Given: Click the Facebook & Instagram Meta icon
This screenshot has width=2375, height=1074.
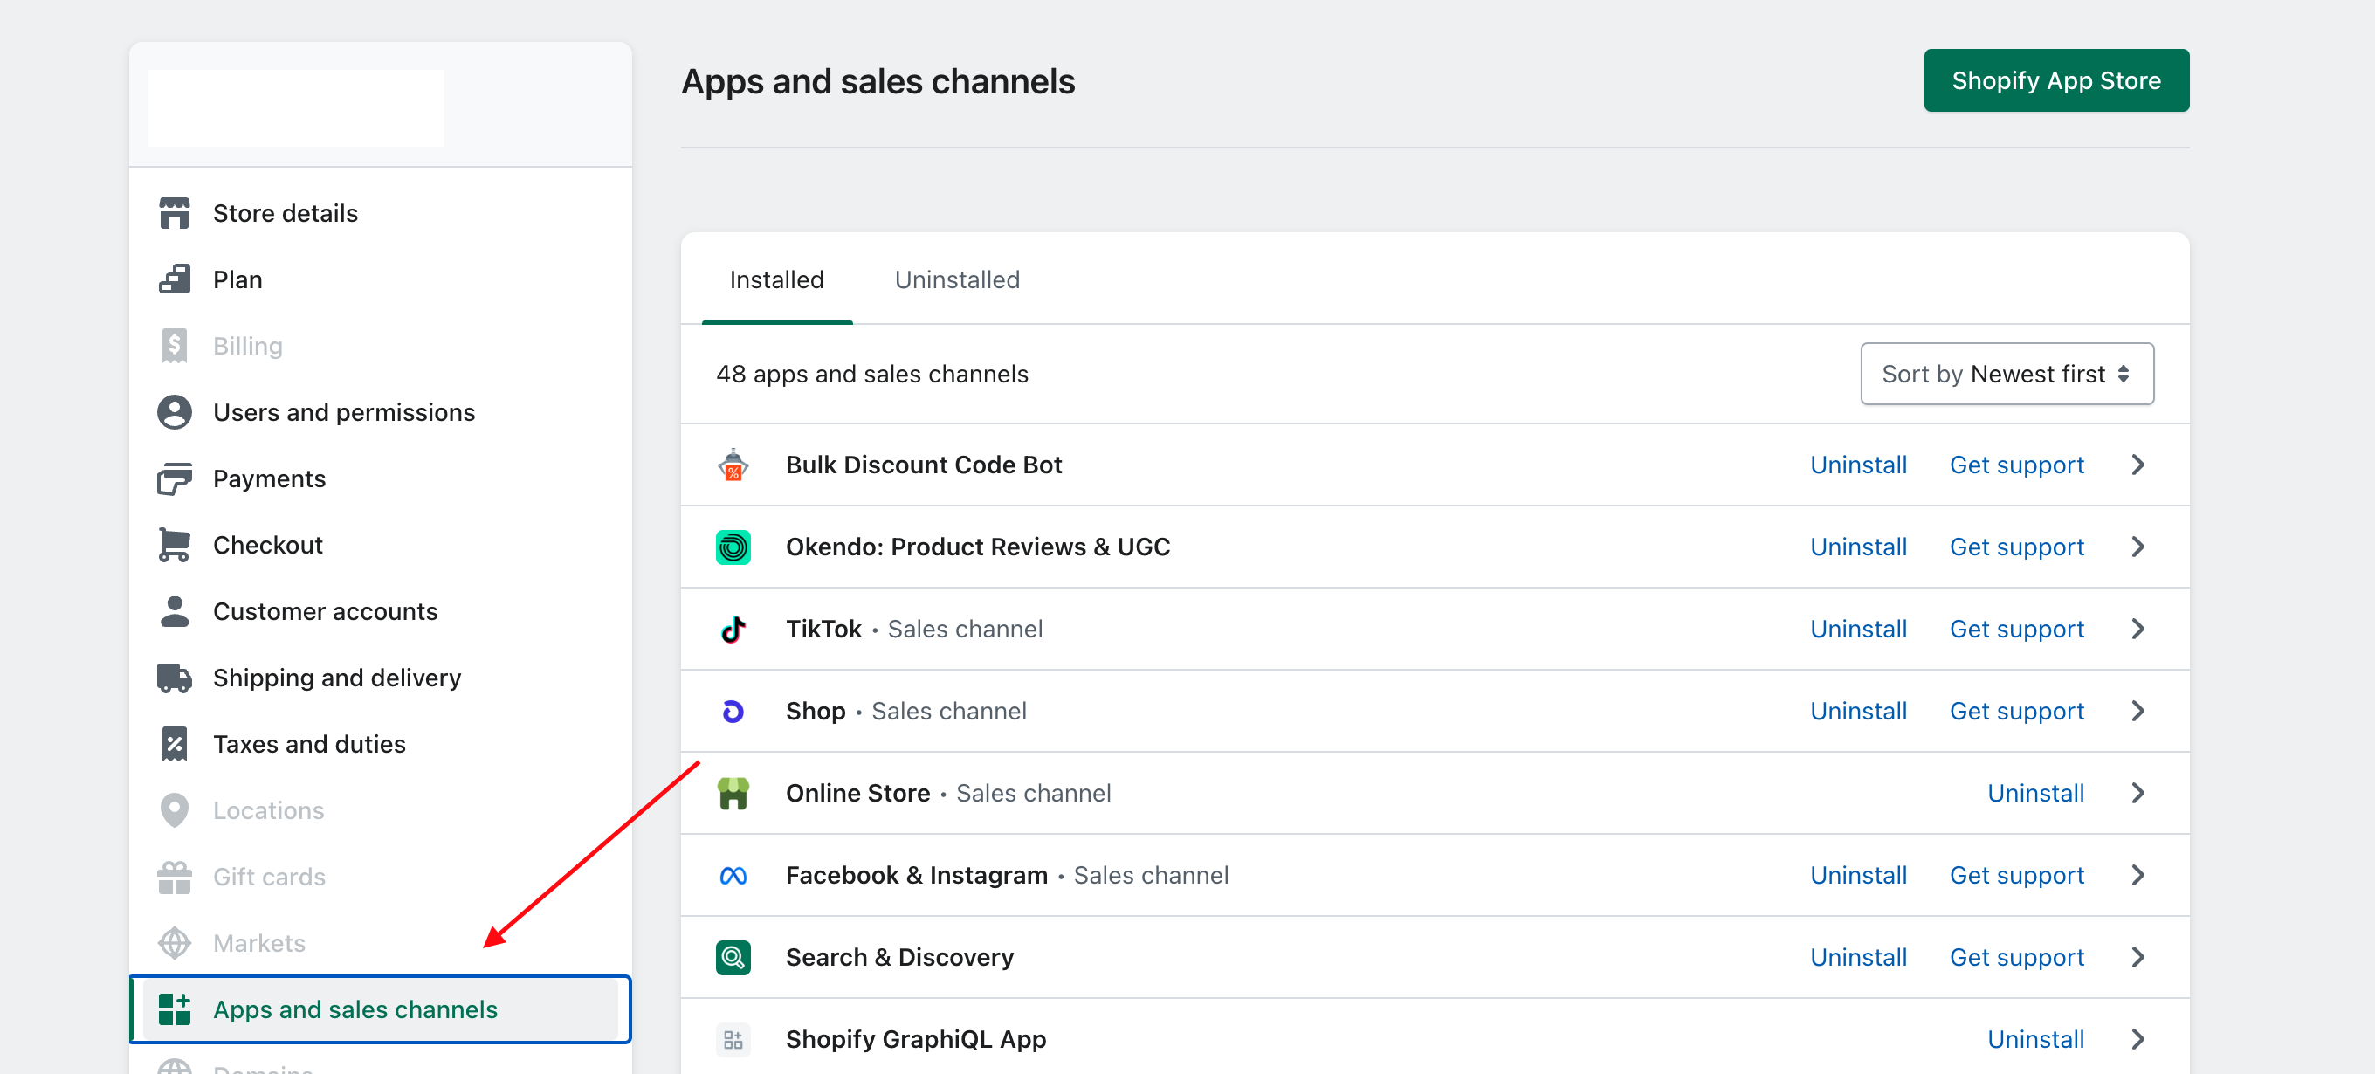Looking at the screenshot, I should pyautogui.click(x=733, y=875).
